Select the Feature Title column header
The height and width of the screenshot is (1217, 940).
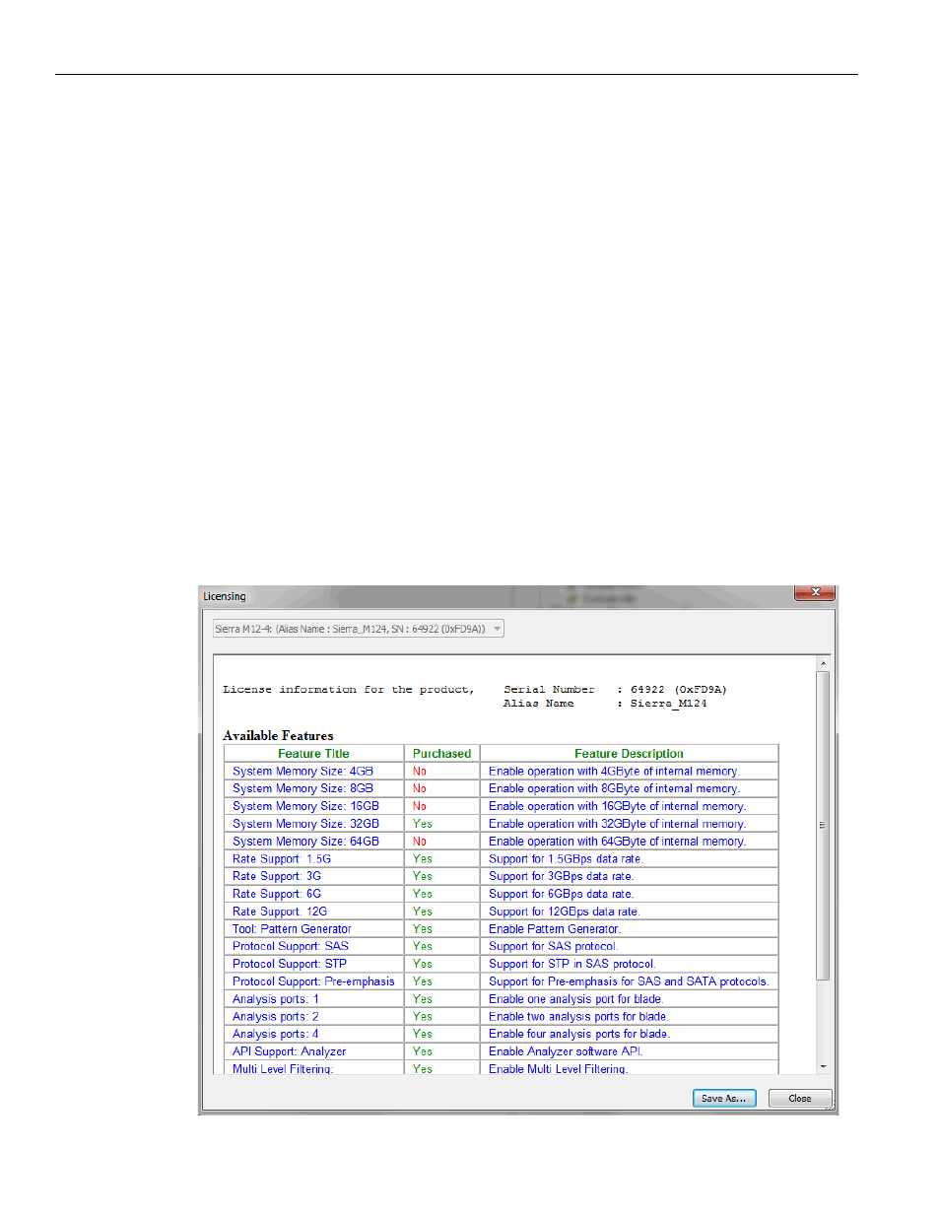click(x=313, y=754)
